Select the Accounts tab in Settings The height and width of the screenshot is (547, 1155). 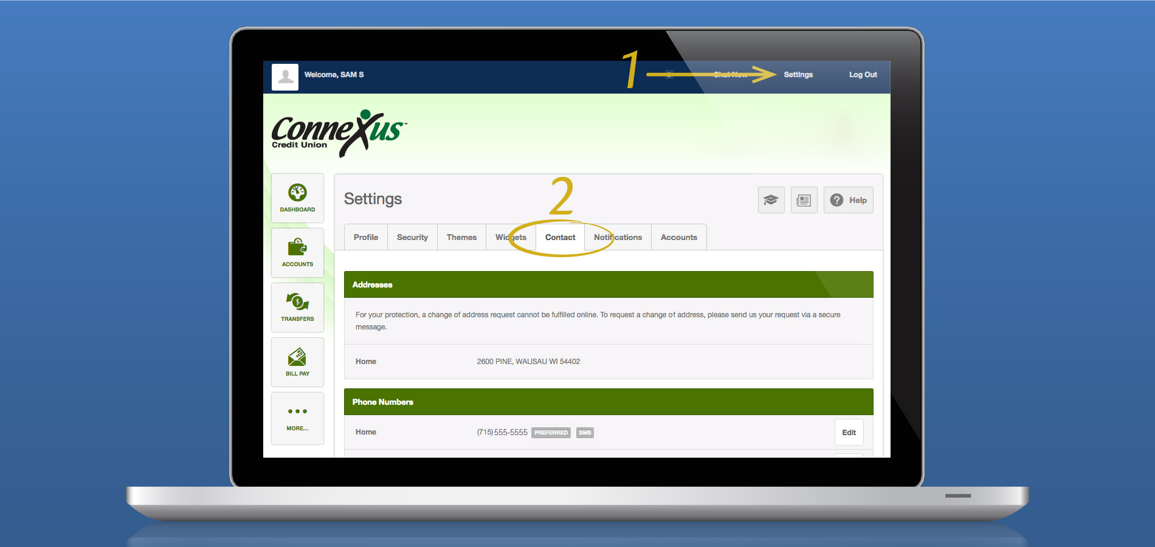coord(679,237)
